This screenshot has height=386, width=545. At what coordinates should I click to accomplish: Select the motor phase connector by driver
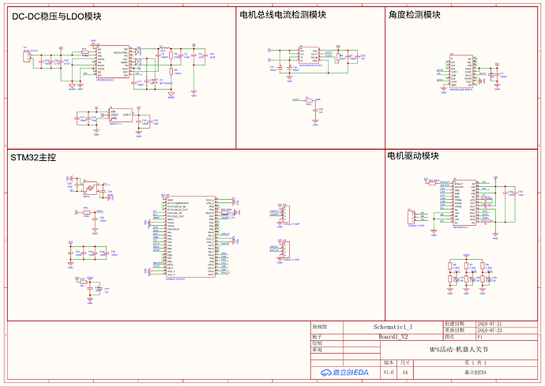412,217
